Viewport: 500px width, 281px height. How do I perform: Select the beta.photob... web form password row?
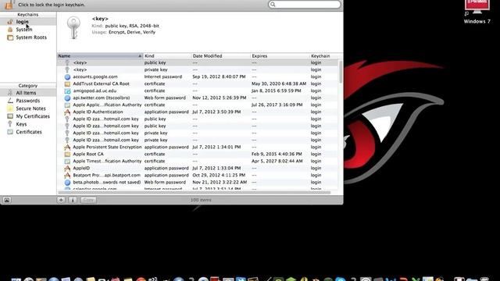(x=198, y=182)
